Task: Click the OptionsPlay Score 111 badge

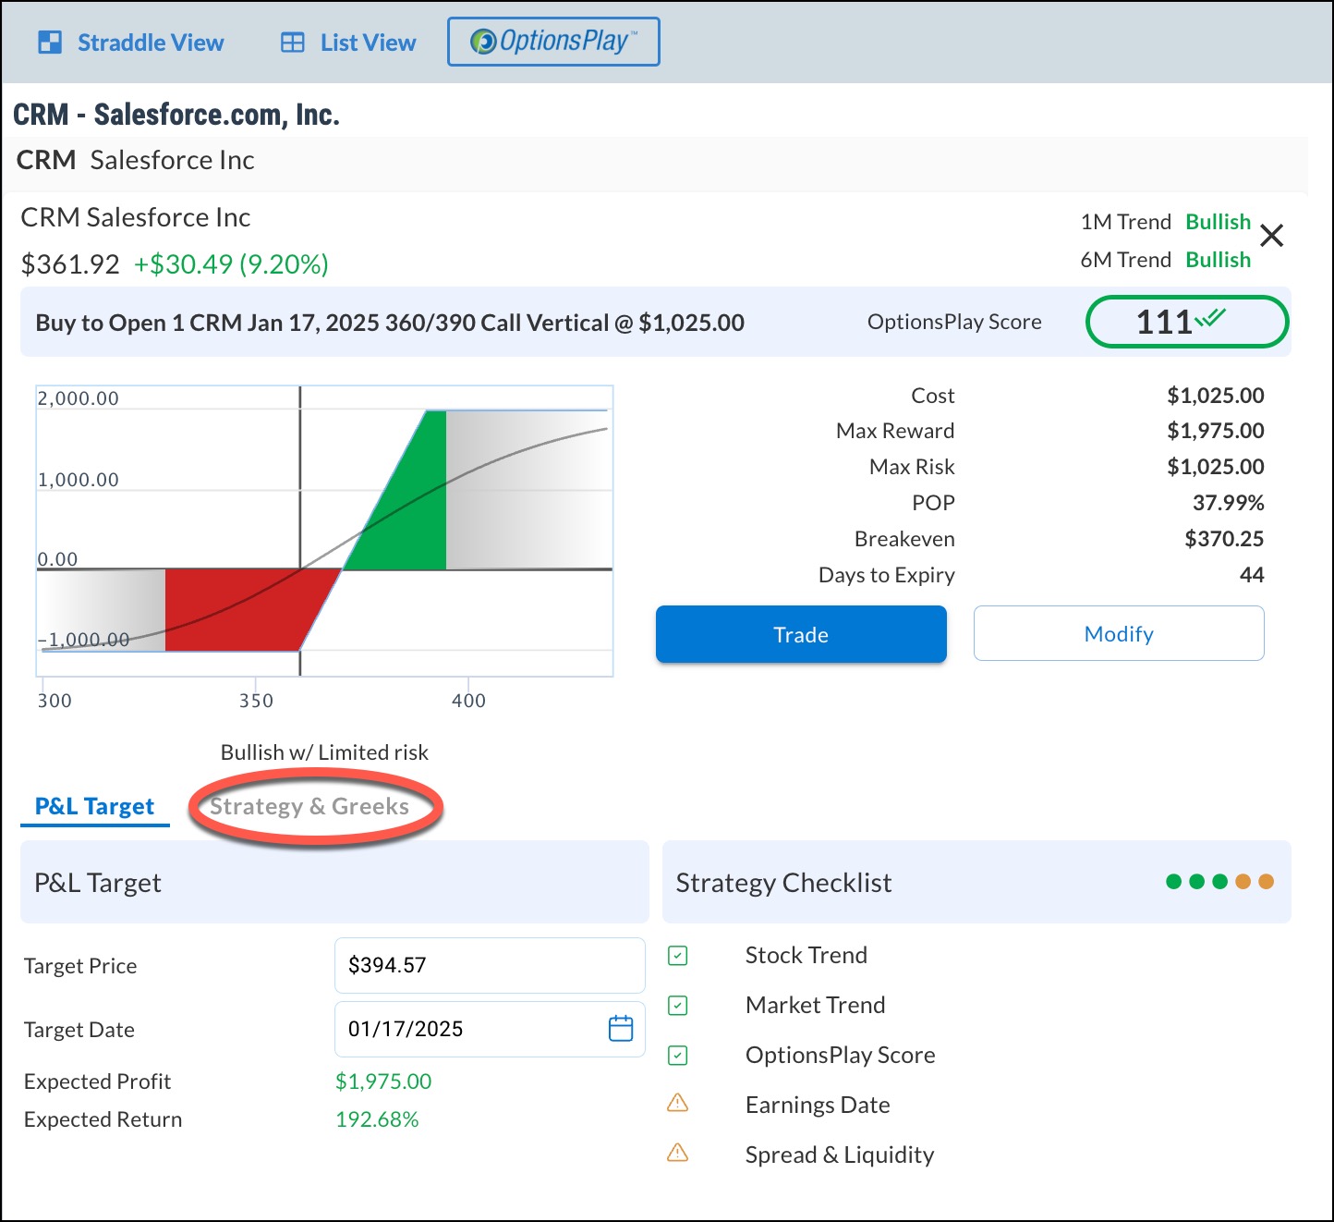Action: pyautogui.click(x=1187, y=322)
